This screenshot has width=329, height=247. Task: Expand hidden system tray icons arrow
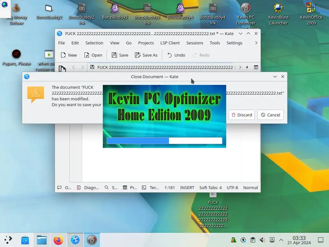click(x=281, y=240)
